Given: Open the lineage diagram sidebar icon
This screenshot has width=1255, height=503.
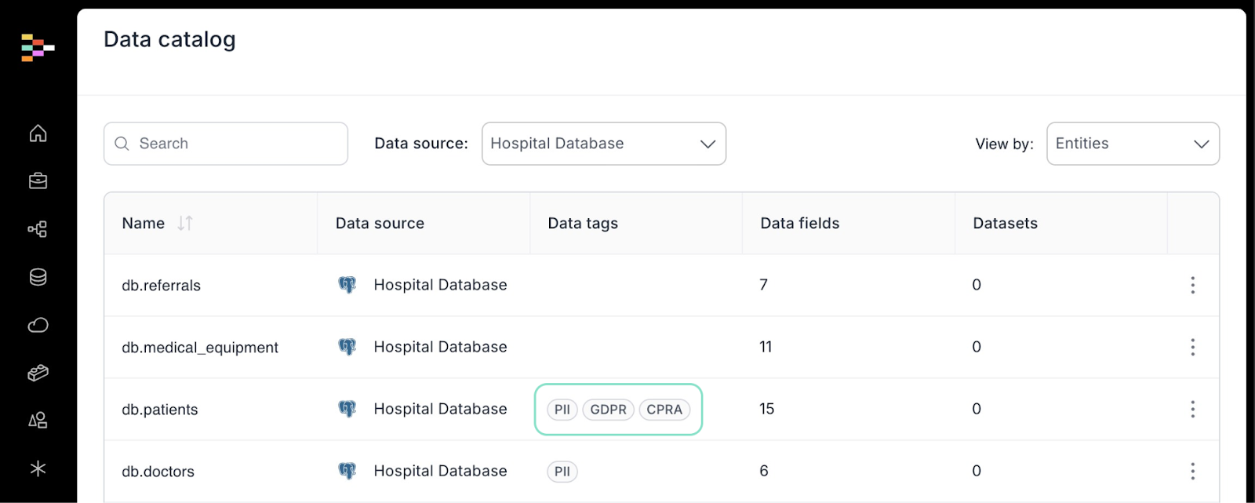Looking at the screenshot, I should click(38, 229).
